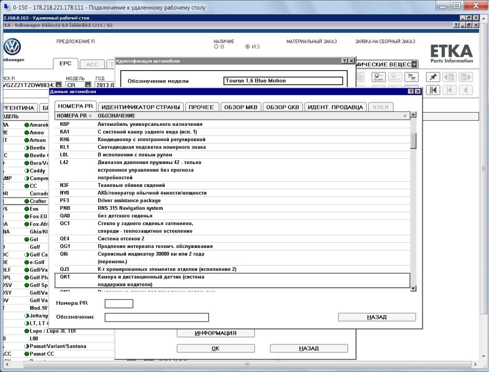Switch to the EPC tab
489x372 pixels.
[x=65, y=63]
